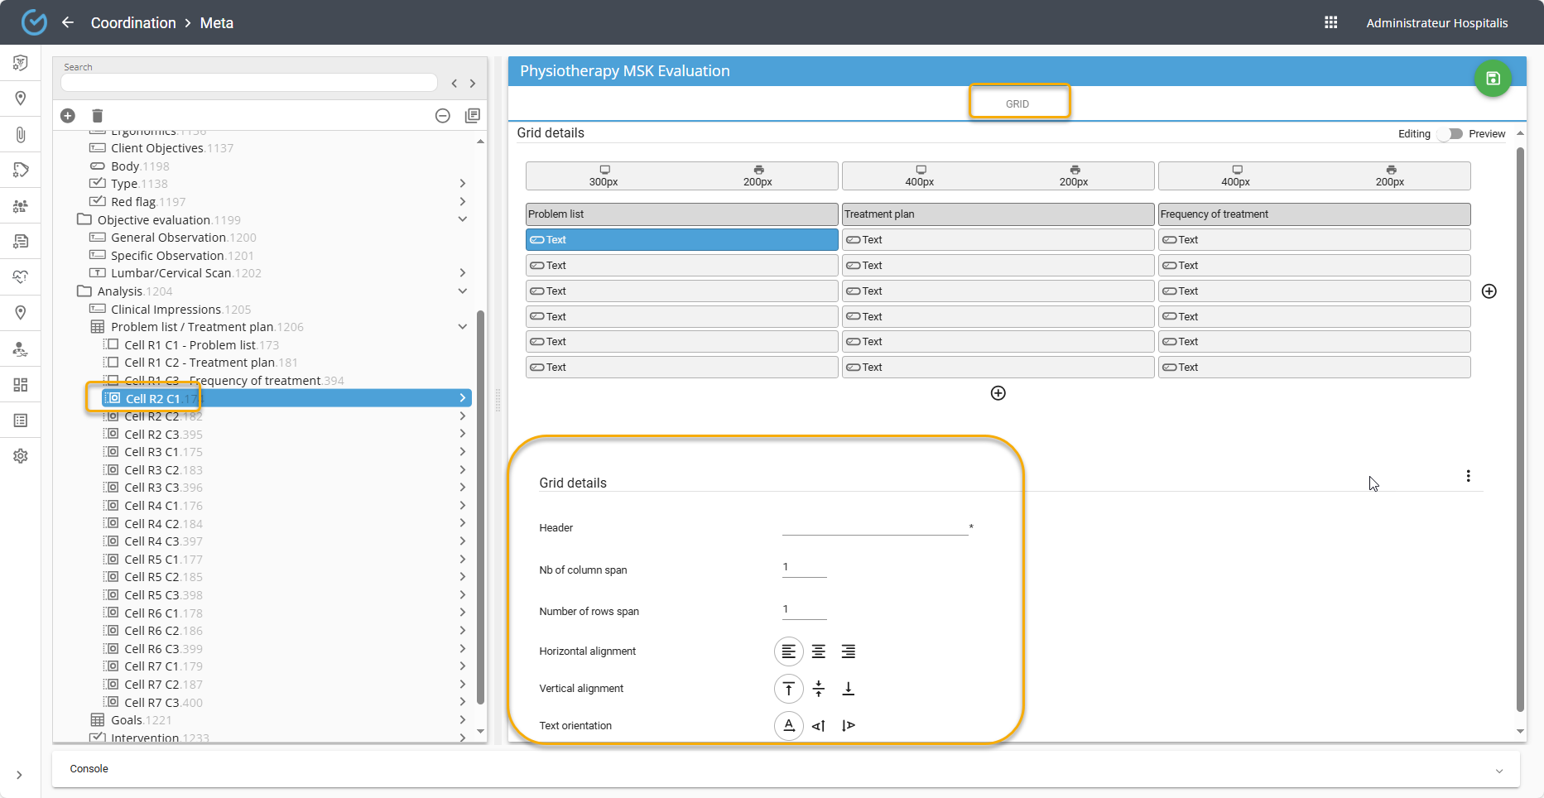
Task: Click the green save button
Action: tap(1493, 79)
